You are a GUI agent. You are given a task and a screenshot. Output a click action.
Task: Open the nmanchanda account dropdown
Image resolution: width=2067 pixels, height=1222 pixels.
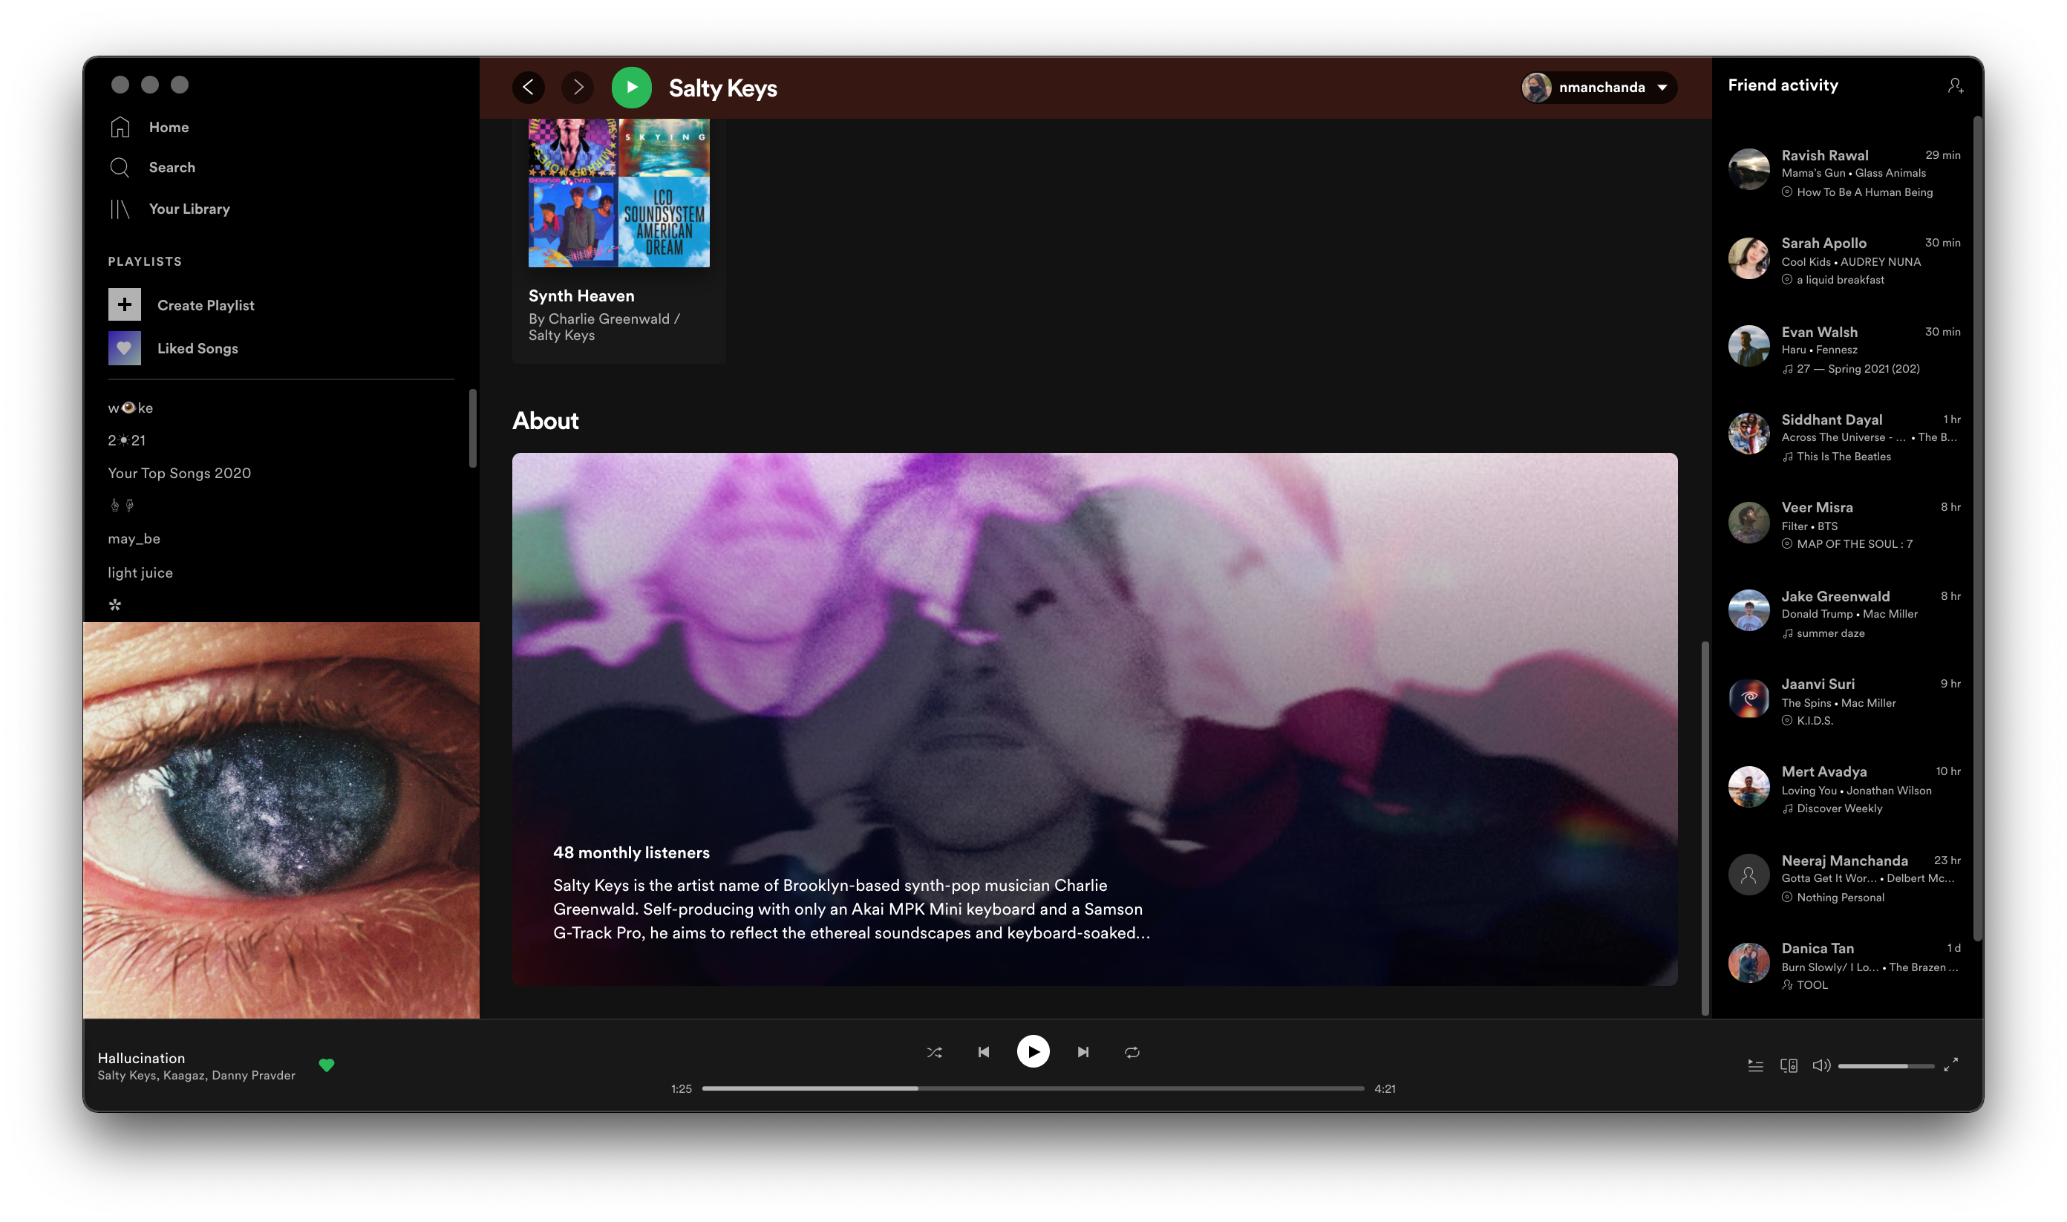tap(1599, 88)
